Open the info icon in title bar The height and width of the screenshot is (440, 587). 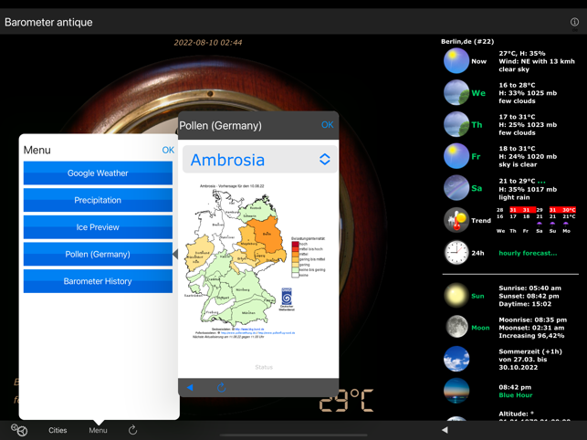[x=574, y=22]
